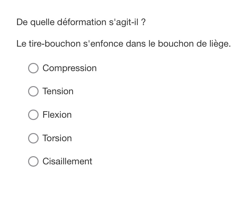Click the word 'quelle' in the question
Image resolution: width=237 pixels, height=210 pixels.
43,22
